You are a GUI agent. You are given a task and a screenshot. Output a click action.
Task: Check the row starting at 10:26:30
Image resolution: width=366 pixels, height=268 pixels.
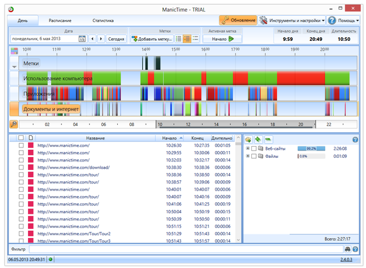(x=21, y=145)
